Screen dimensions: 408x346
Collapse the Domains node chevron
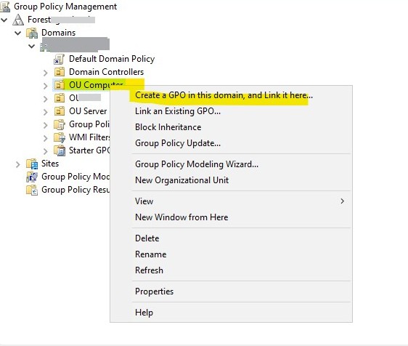click(x=17, y=33)
